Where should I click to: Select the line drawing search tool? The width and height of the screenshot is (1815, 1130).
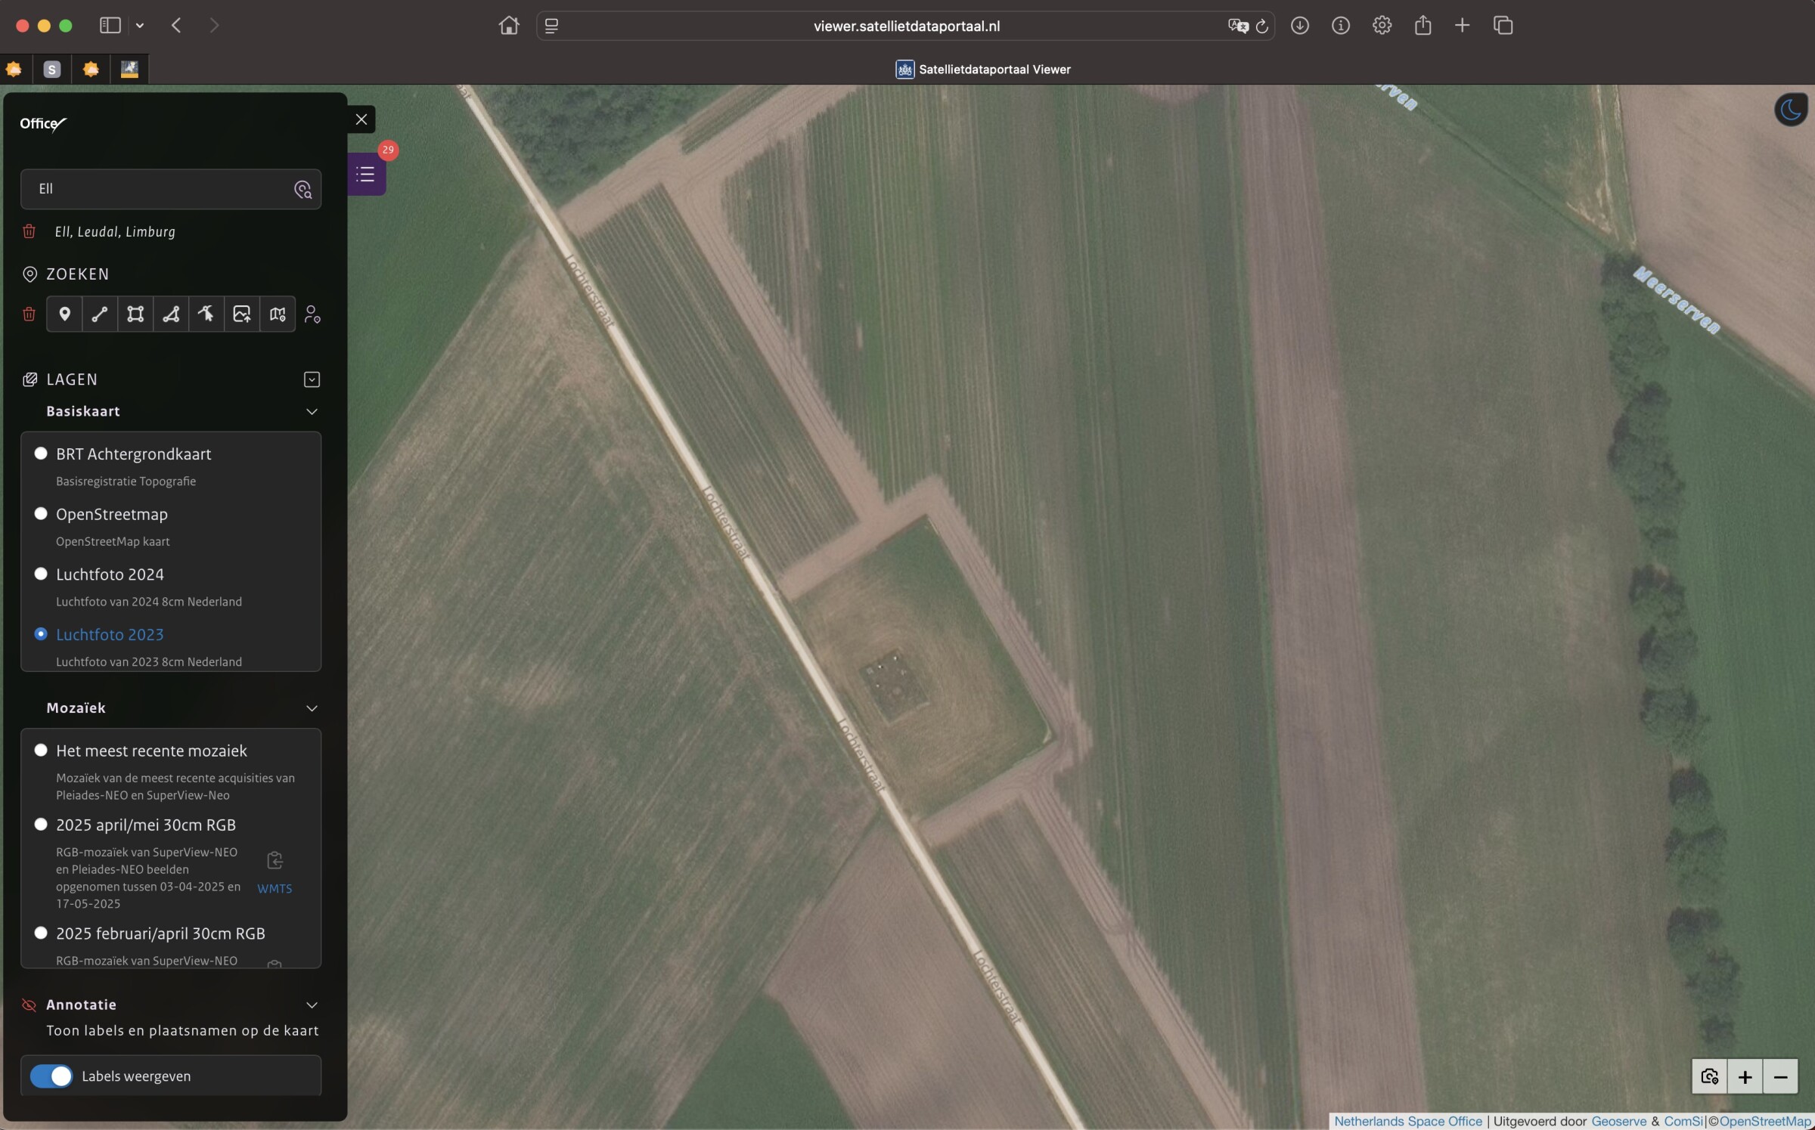100,314
